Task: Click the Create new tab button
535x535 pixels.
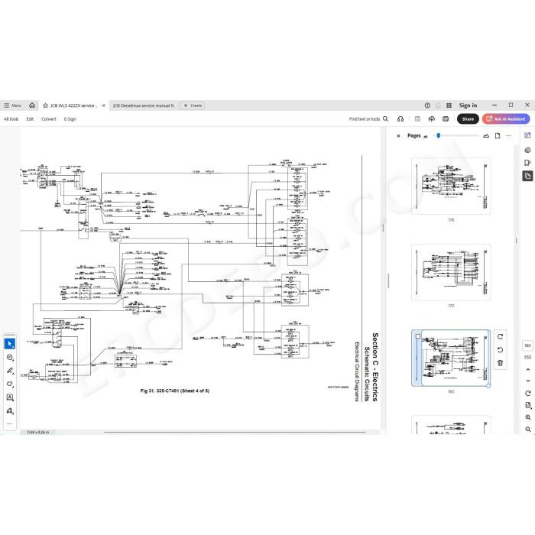Action: pos(193,105)
